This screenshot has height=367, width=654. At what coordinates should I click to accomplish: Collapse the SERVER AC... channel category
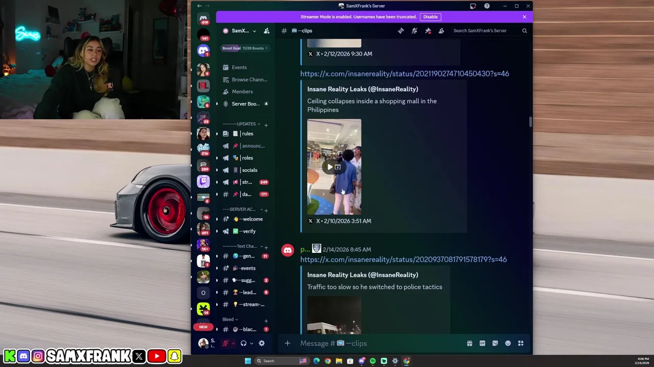coord(243,209)
